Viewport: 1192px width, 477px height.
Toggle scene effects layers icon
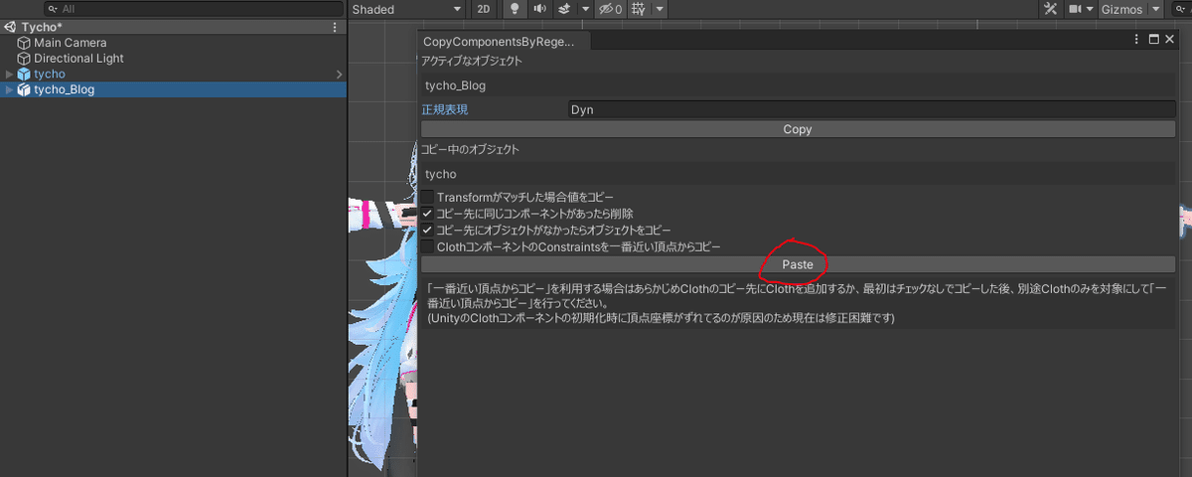pyautogui.click(x=563, y=9)
